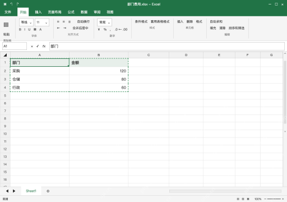Click the select-all corner triangle
Screen dimensions: 287x202
pos(5,55)
